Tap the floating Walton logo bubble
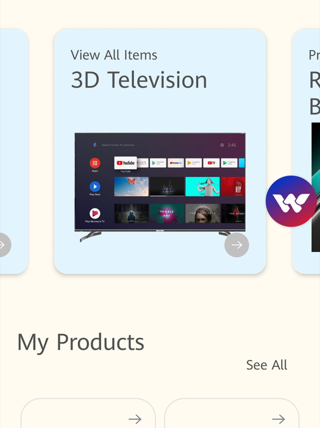Viewport: 320px width, 428px height. pyautogui.click(x=291, y=201)
